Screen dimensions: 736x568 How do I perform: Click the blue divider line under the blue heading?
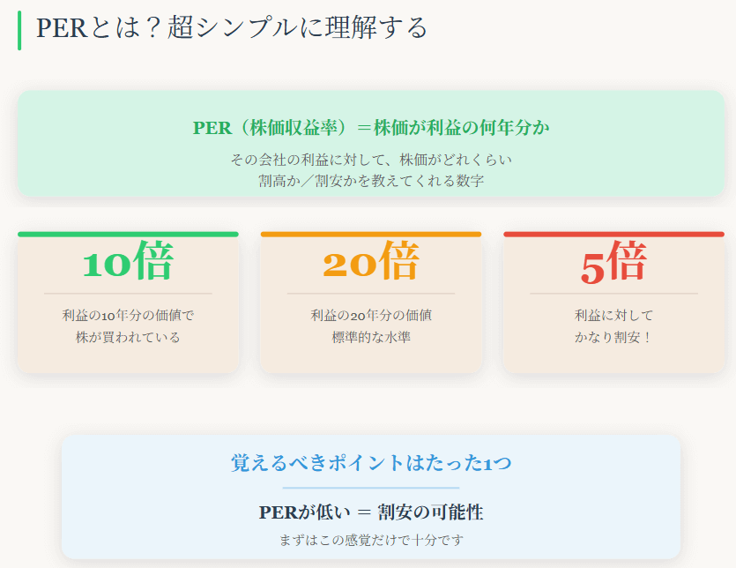click(371, 487)
